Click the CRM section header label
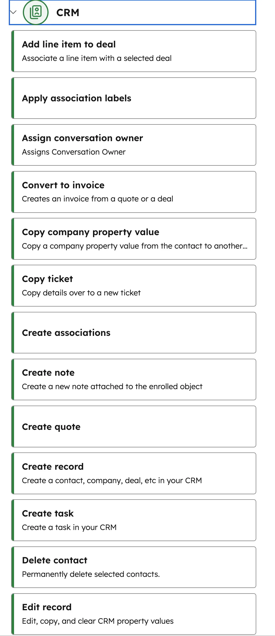This screenshot has width=275, height=636. tap(68, 12)
